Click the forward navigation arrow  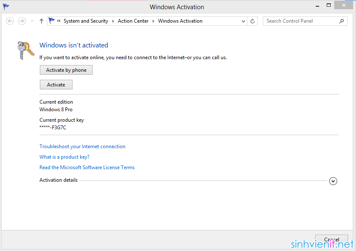pyautogui.click(x=22, y=21)
